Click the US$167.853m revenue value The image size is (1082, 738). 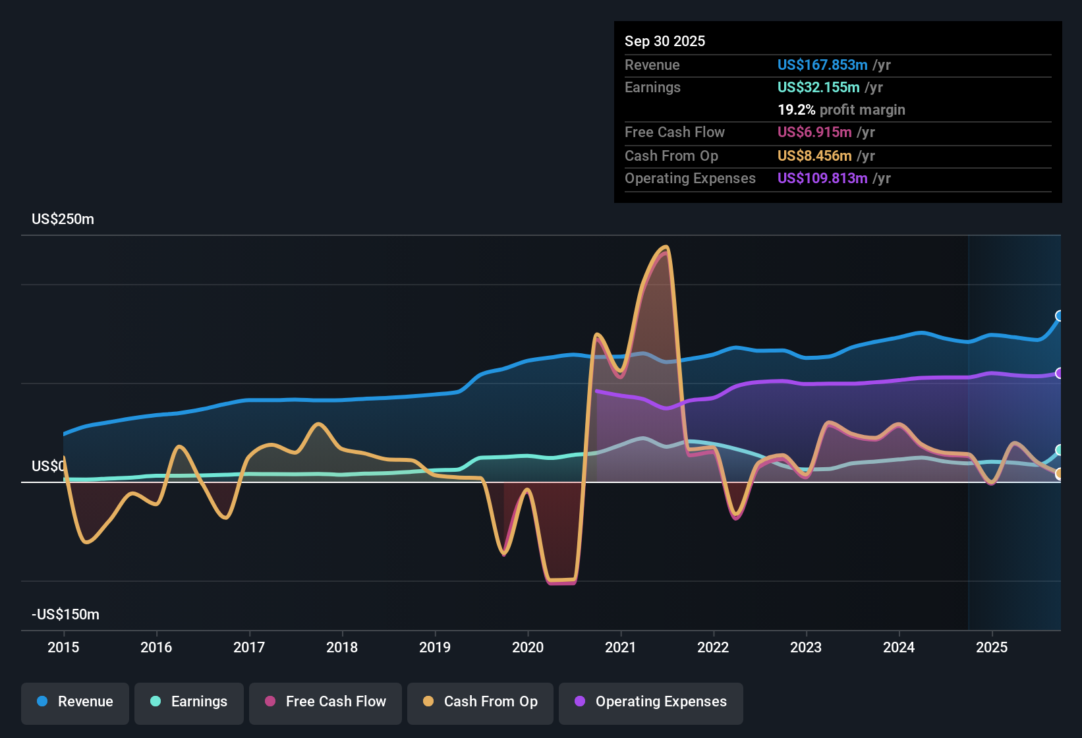coord(822,65)
